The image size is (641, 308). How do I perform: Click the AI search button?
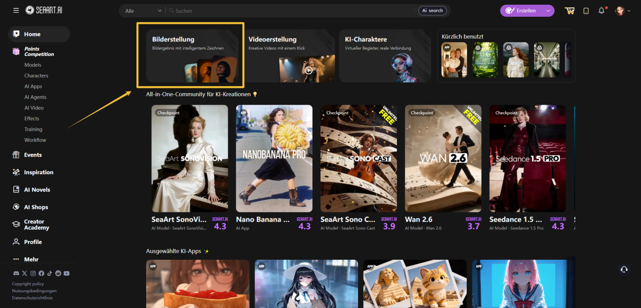tap(432, 11)
